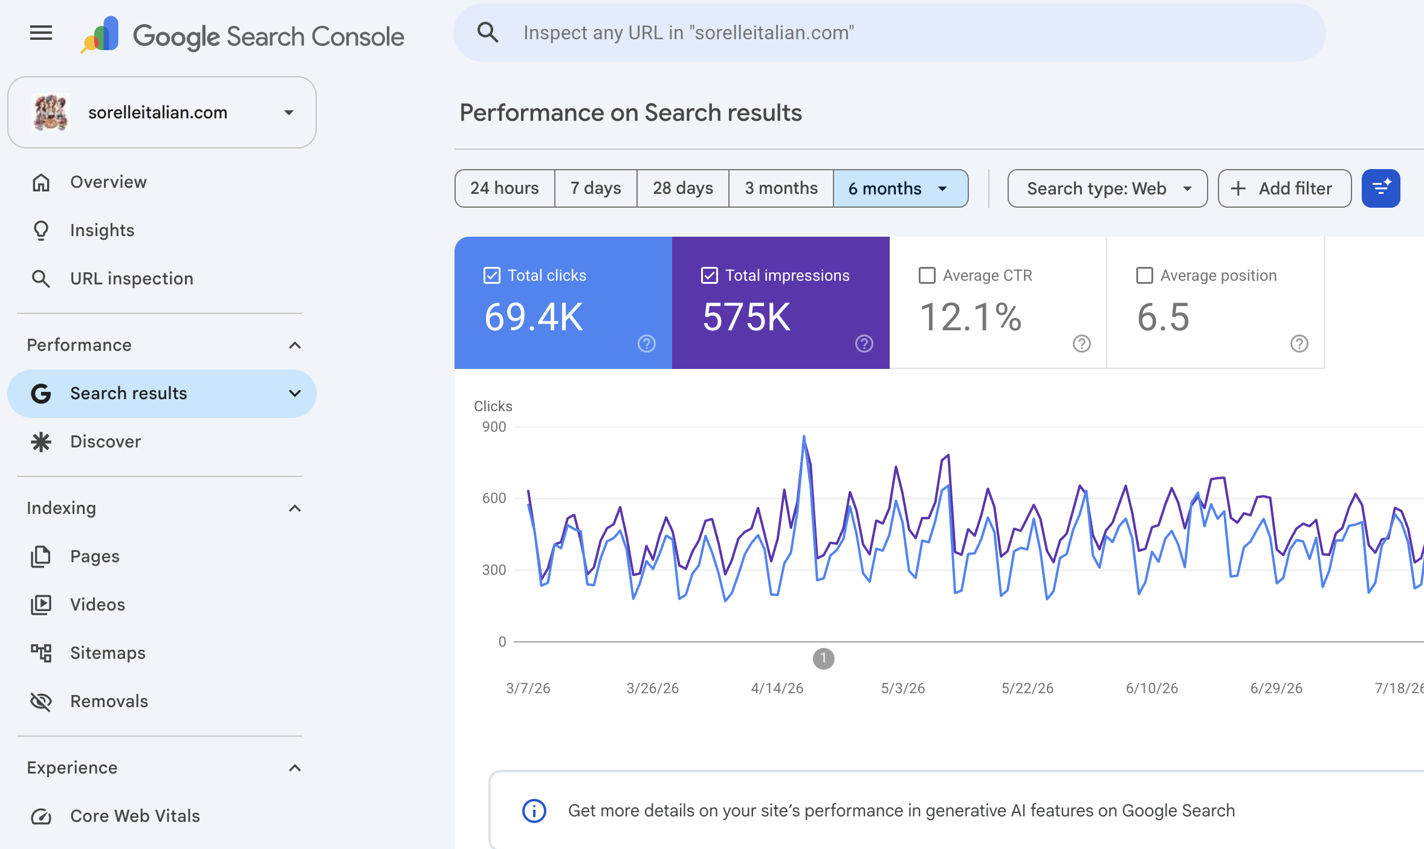Open the Search type: Web dropdown
The width and height of the screenshot is (1424, 849).
click(x=1107, y=188)
